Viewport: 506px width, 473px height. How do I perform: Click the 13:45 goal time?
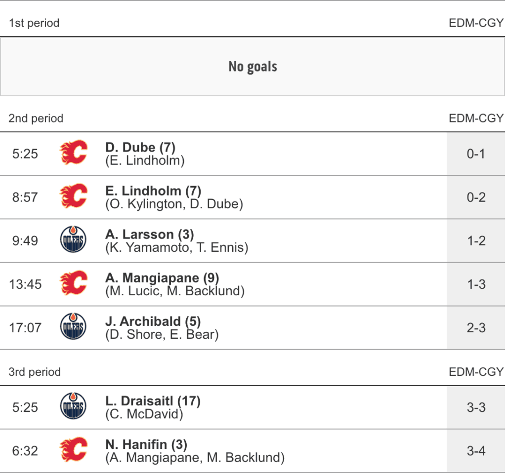click(25, 284)
